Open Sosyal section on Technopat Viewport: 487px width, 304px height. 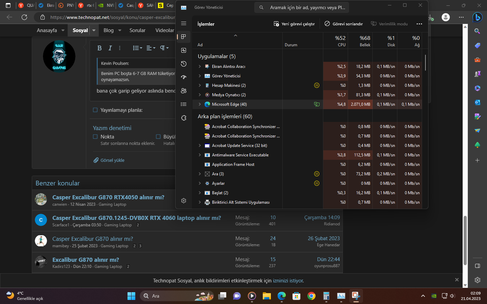(80, 30)
